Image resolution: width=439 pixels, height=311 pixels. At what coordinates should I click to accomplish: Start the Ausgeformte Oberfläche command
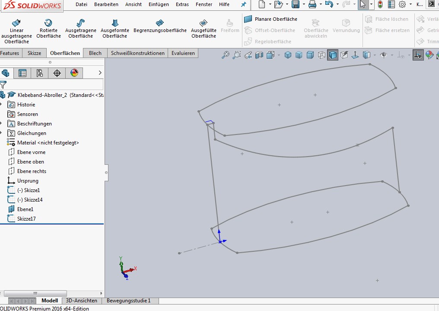point(115,29)
